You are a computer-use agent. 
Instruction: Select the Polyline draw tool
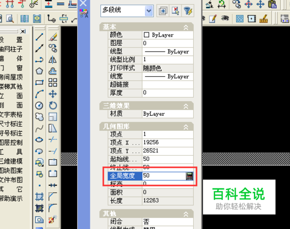[x=39, y=60]
